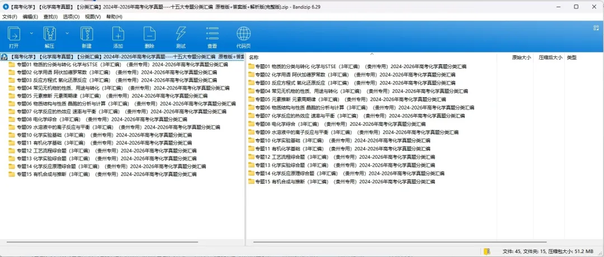Click the 专题08 folder icon in file list
The width and height of the screenshot is (604, 257).
click(252, 124)
